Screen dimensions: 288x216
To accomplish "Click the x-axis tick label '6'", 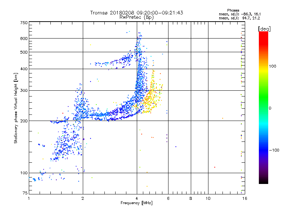I will [168, 198].
